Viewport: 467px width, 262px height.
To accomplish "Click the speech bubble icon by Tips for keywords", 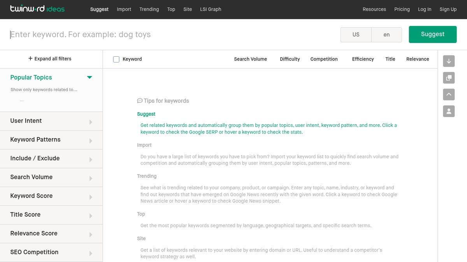I will (x=140, y=101).
